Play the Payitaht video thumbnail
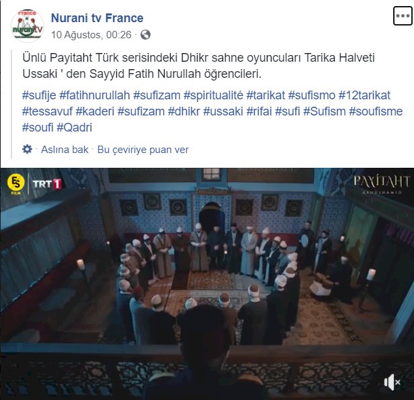Image resolution: width=414 pixels, height=400 pixels. (x=207, y=284)
